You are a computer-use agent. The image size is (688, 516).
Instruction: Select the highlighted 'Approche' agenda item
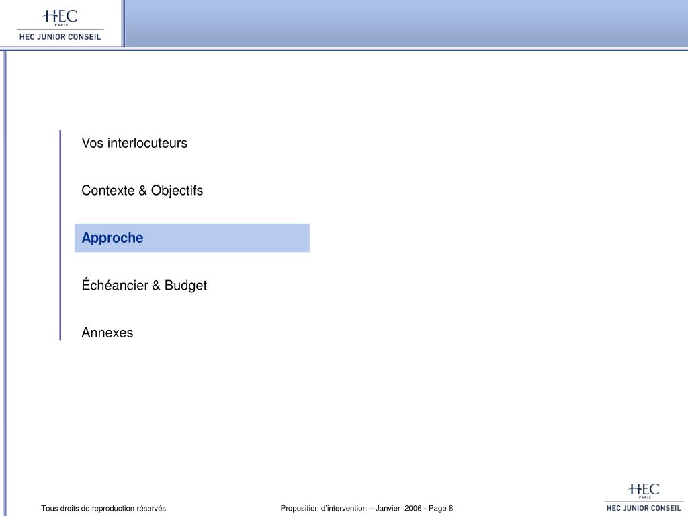pyautogui.click(x=191, y=238)
